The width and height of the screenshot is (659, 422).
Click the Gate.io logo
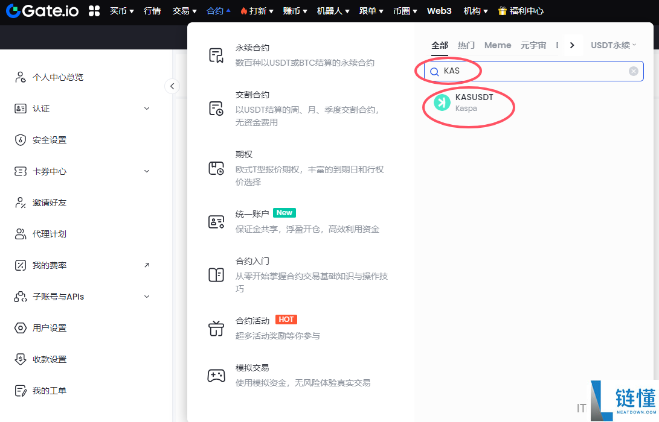pos(42,11)
